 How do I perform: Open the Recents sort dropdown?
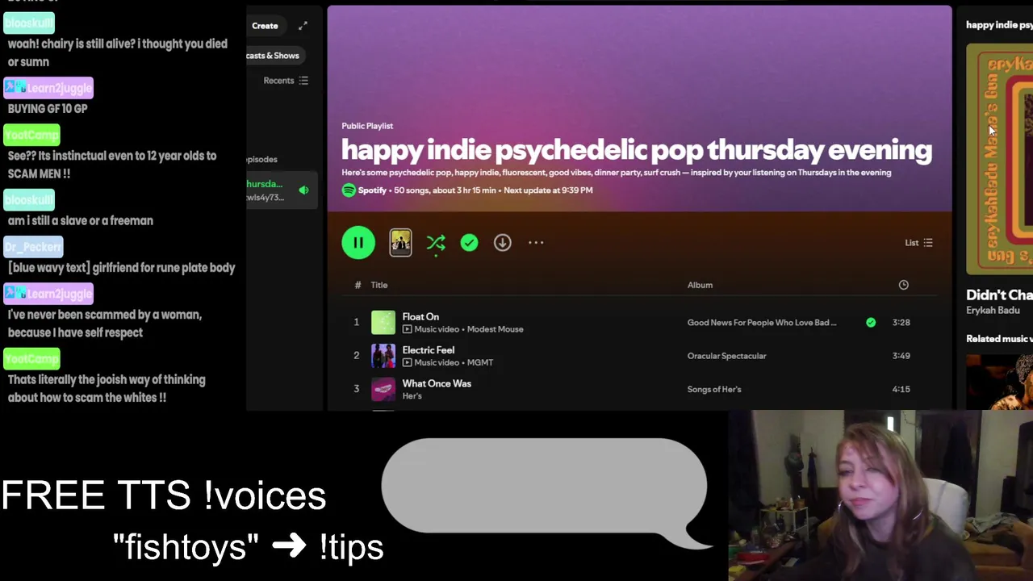pyautogui.click(x=286, y=81)
